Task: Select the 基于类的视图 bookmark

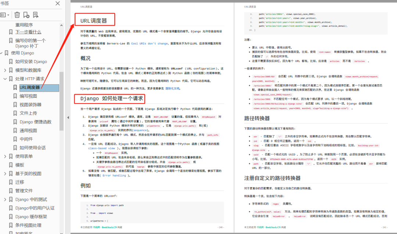Action: pyautogui.click(x=28, y=174)
